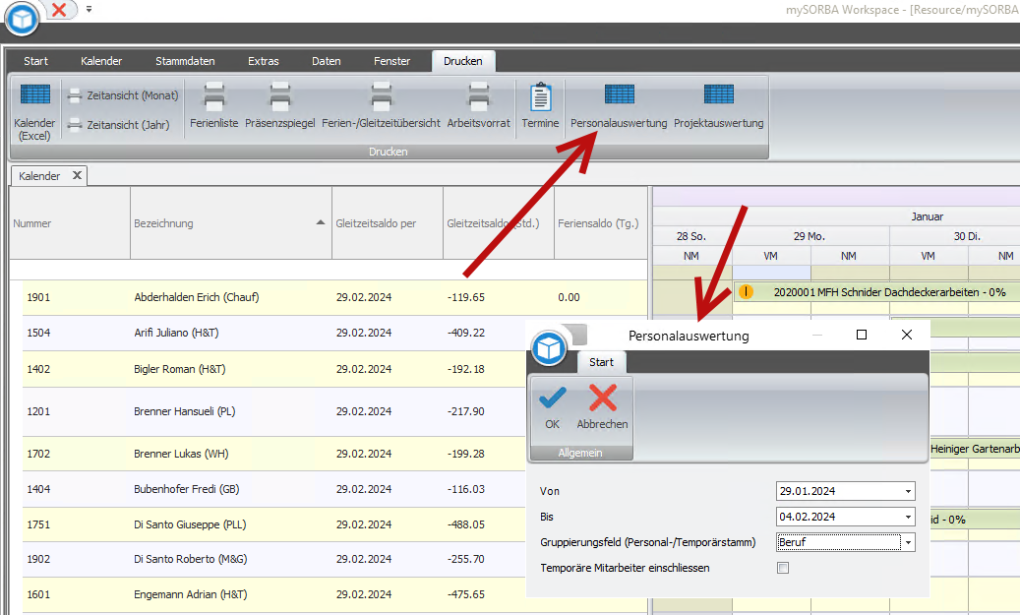Click the mySORBA cube logo in main window
The width and height of the screenshot is (1020, 615).
pyautogui.click(x=22, y=19)
